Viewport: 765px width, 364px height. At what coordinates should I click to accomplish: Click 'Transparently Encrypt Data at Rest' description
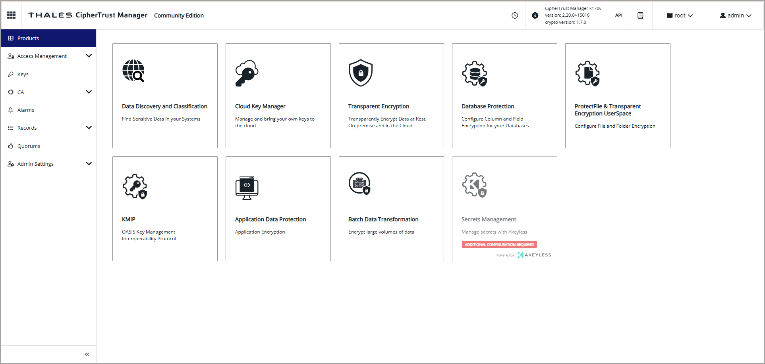point(387,122)
